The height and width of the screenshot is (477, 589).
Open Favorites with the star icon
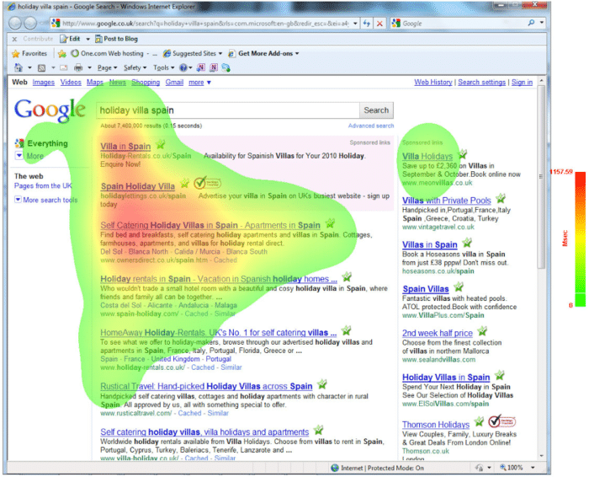[x=15, y=53]
